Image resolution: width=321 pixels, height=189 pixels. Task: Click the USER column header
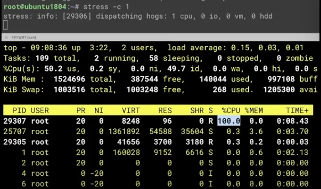[40, 110]
